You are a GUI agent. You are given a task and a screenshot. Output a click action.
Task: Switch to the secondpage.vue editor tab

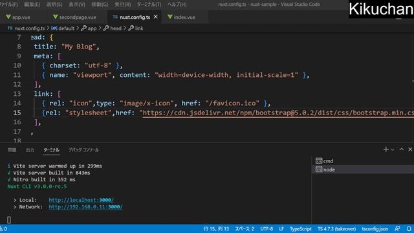[x=78, y=17]
